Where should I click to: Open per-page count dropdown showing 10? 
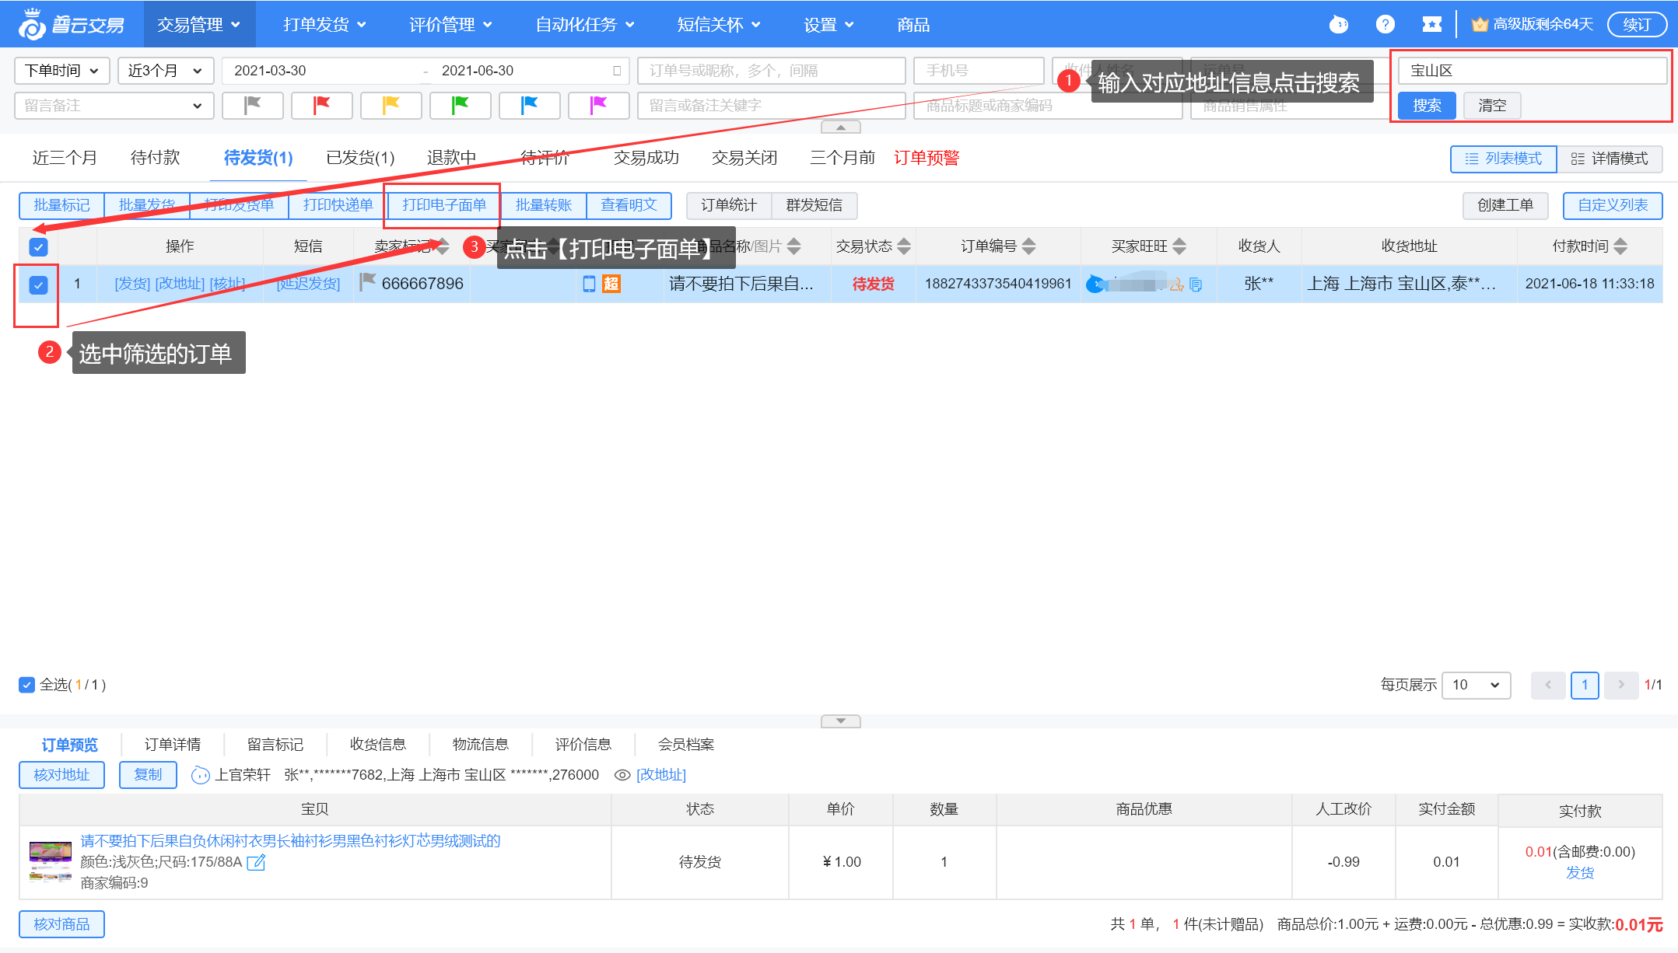pyautogui.click(x=1476, y=685)
